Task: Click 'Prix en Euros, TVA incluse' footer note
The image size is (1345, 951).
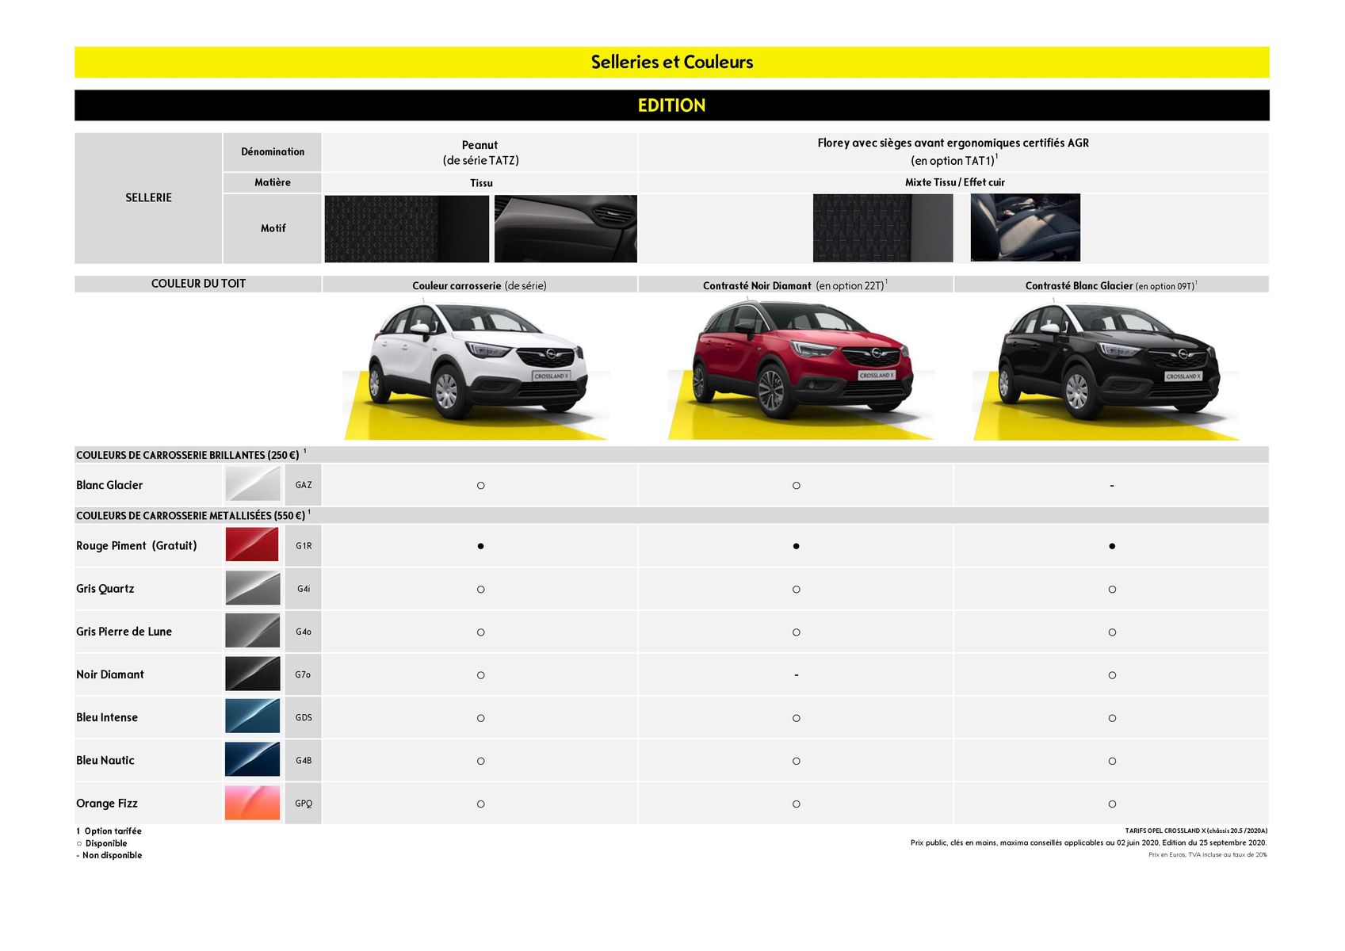Action: click(x=1207, y=854)
